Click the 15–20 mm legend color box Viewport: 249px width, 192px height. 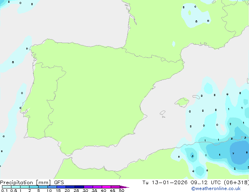coord(61,187)
